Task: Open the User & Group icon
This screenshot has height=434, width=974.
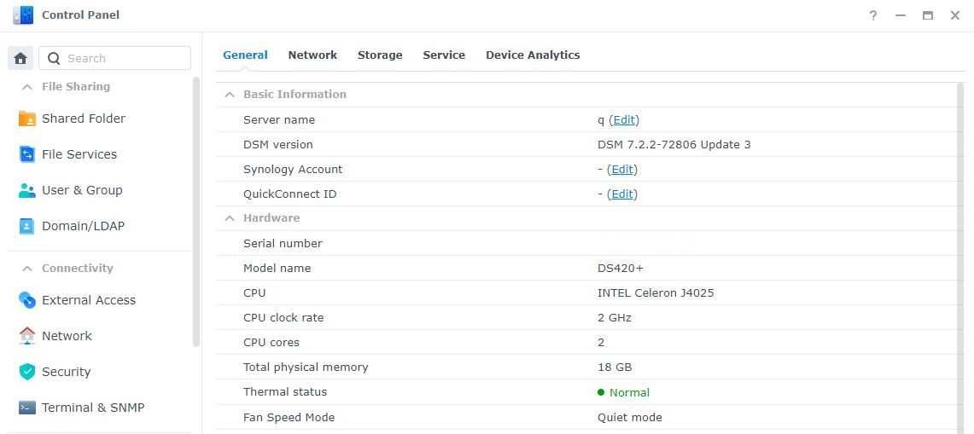Action: pyautogui.click(x=26, y=191)
